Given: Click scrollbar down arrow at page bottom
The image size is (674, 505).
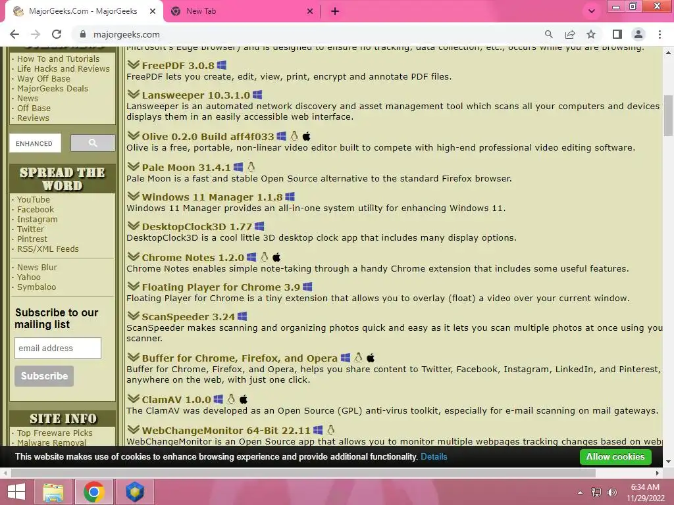Looking at the screenshot, I should (x=669, y=462).
